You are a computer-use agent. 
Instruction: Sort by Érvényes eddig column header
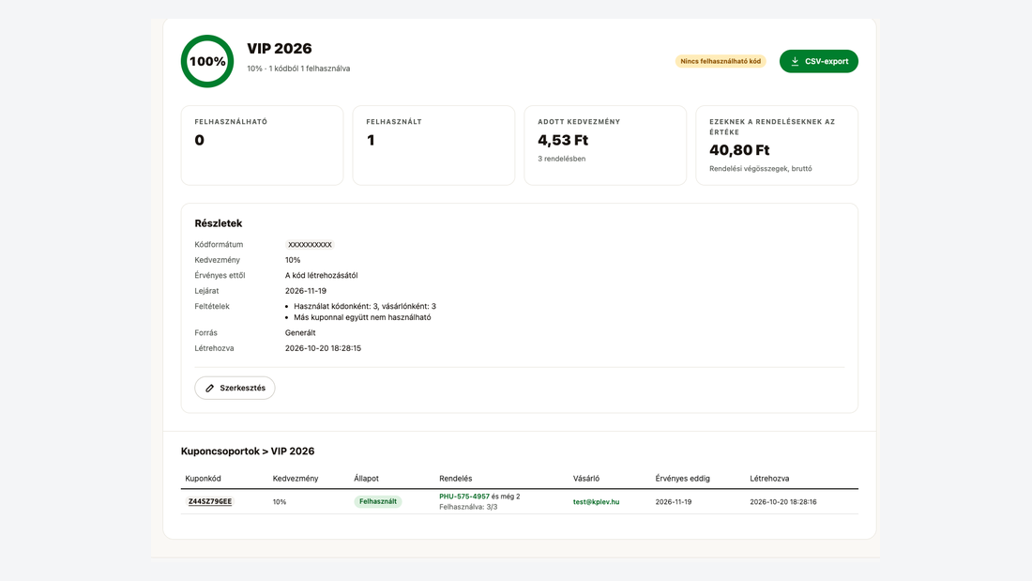682,479
